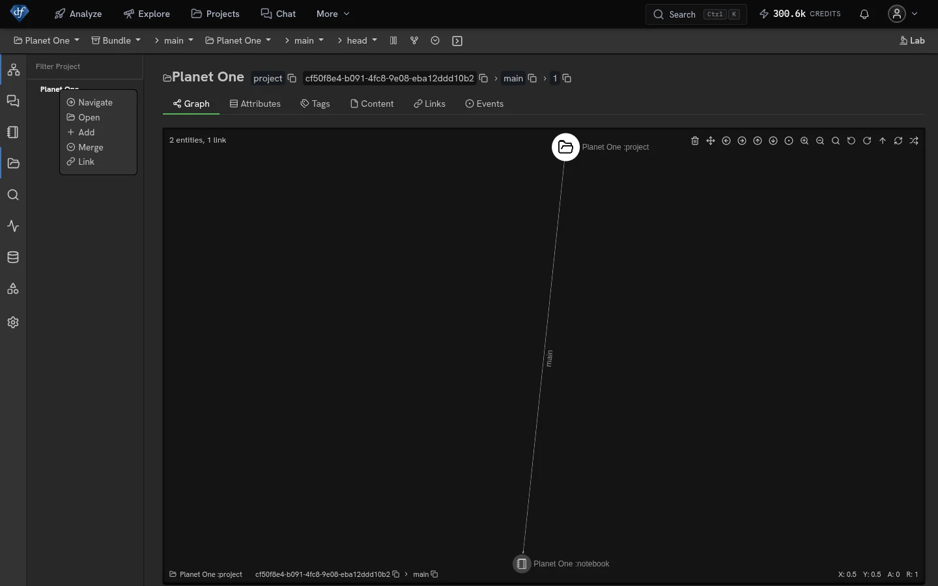Copy the main branch name in header
938x586 pixels.
(532, 78)
